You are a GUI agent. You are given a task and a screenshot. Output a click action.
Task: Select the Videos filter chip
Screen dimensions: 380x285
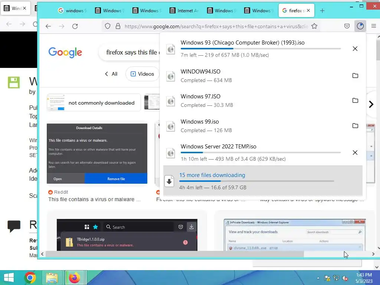pyautogui.click(x=142, y=74)
